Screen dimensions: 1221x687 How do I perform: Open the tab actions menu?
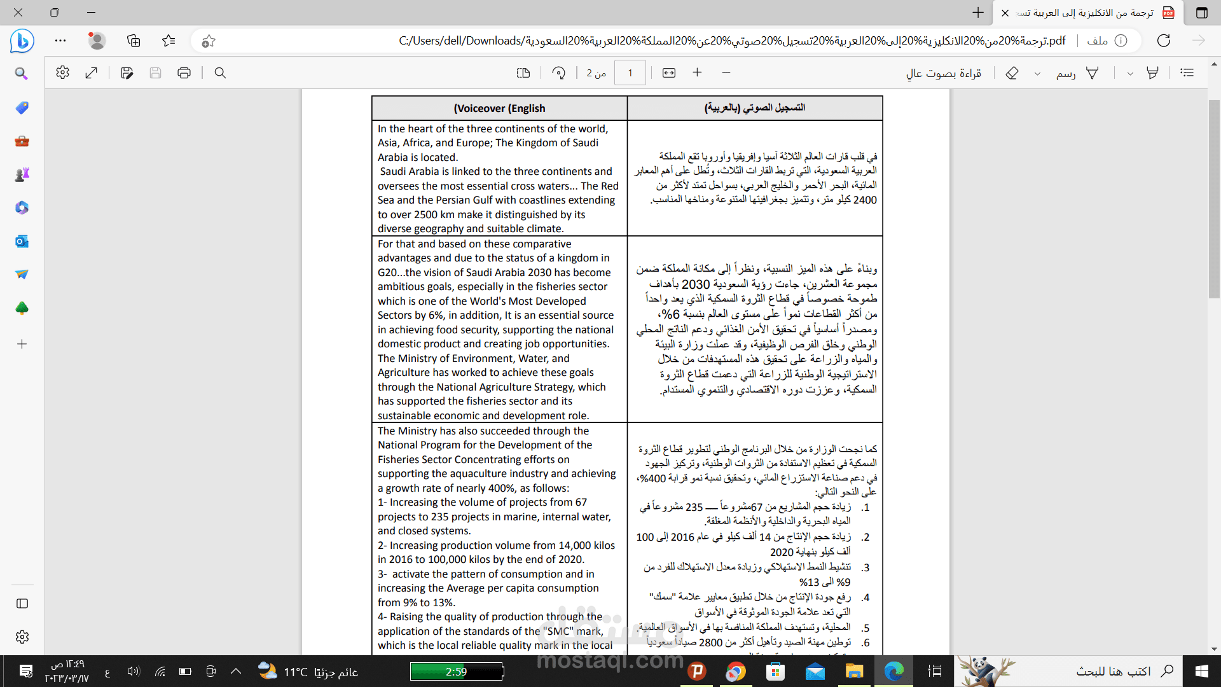pyautogui.click(x=1201, y=13)
